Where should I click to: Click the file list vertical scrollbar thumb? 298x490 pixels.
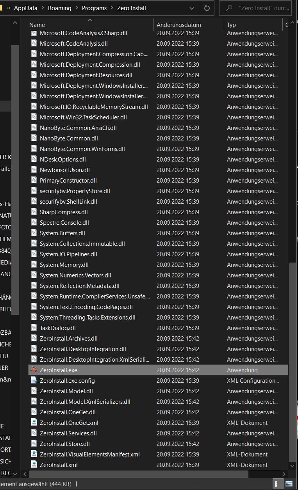[x=292, y=363]
